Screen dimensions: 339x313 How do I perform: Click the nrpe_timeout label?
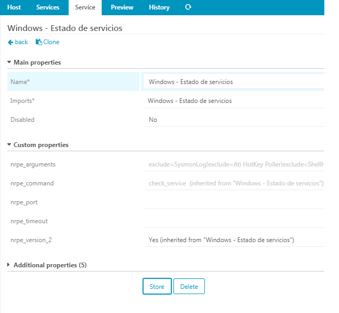pos(29,221)
